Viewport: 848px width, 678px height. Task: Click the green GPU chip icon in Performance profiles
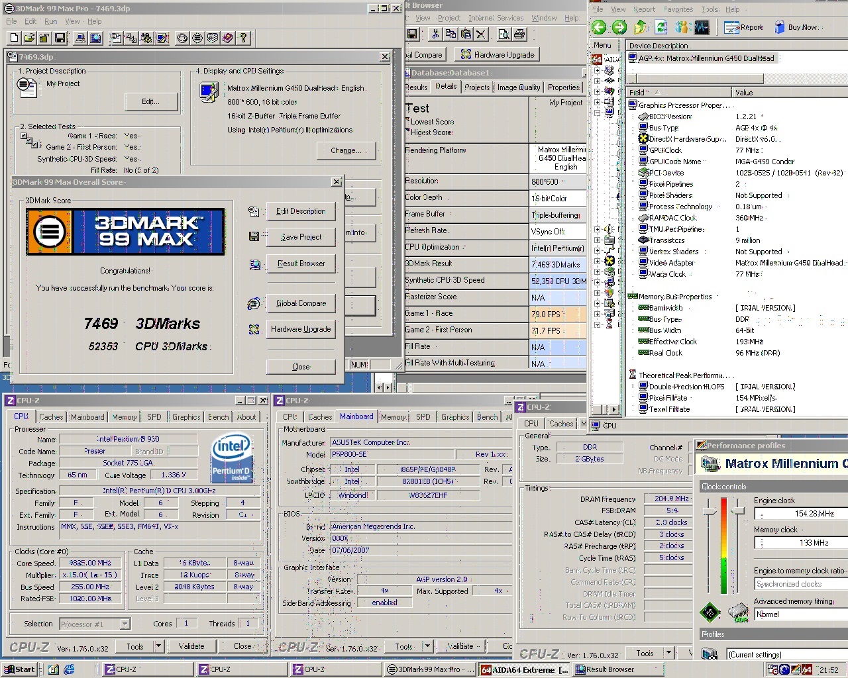[x=711, y=612]
